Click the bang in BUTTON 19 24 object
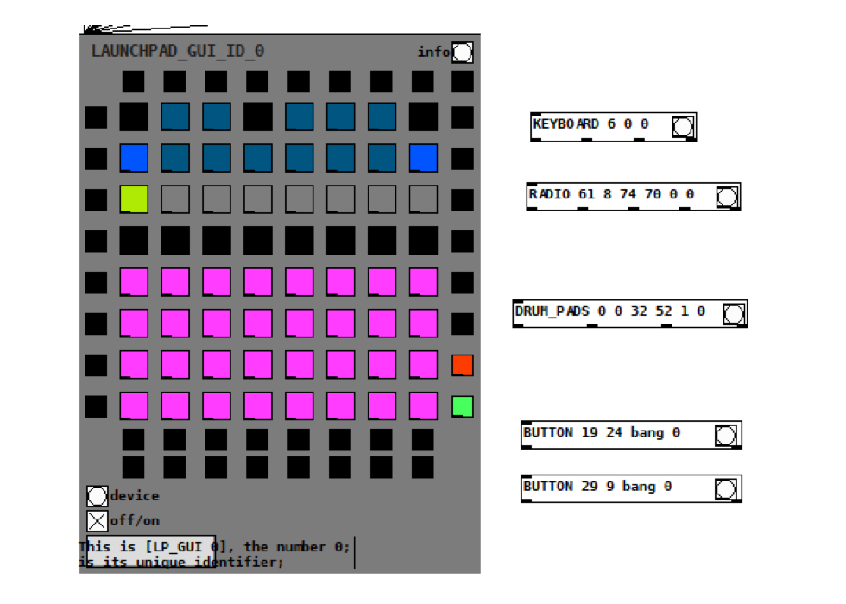The width and height of the screenshot is (846, 604). point(726,436)
